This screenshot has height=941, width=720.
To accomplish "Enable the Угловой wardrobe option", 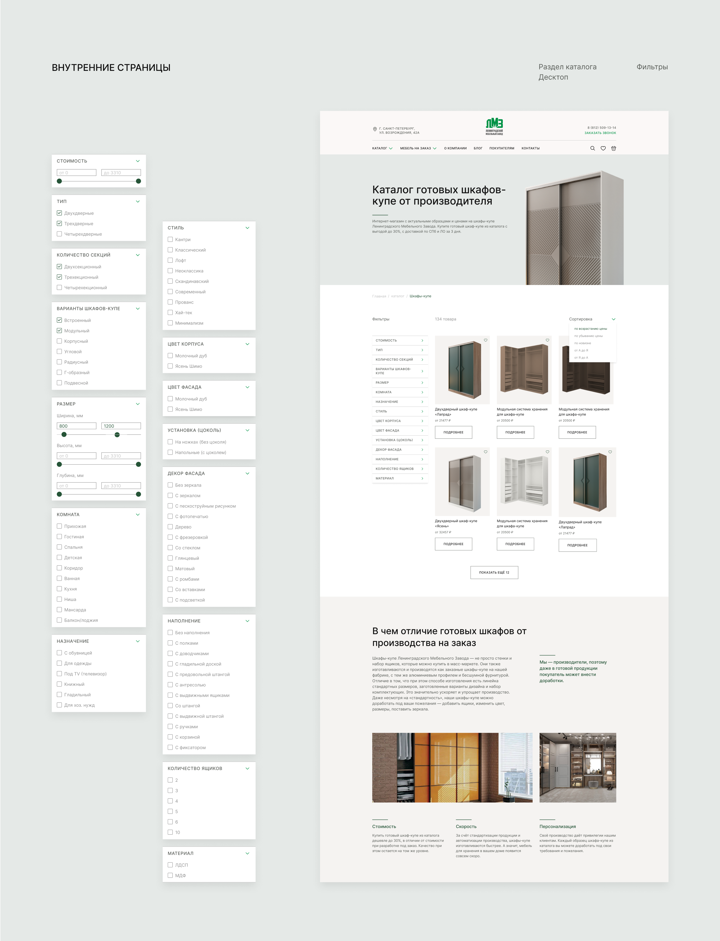I will 60,352.
